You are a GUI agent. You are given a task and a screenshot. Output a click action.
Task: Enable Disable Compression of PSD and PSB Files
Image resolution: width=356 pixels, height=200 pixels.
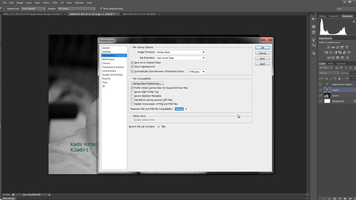(x=132, y=104)
